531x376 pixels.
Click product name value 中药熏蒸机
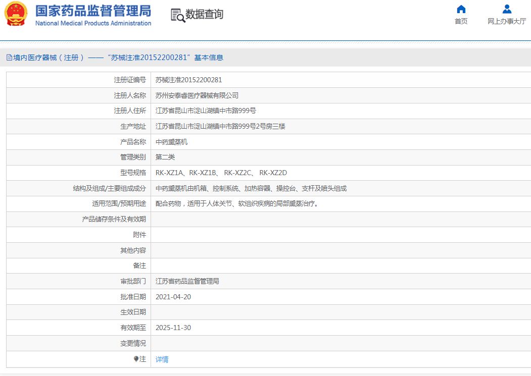coord(171,142)
